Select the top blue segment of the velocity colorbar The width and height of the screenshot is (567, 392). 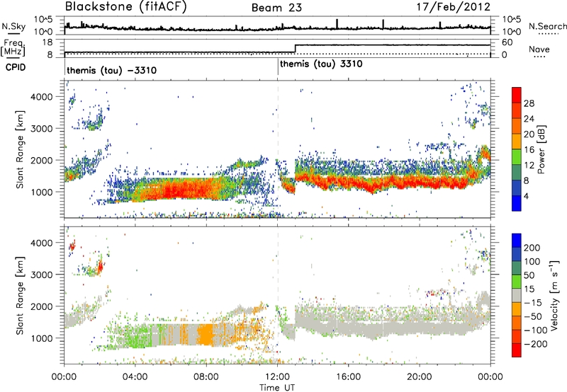pos(517,241)
